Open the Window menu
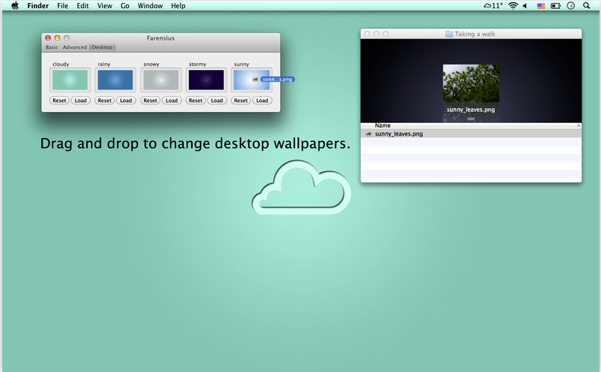This screenshot has width=601, height=372. 150,6
